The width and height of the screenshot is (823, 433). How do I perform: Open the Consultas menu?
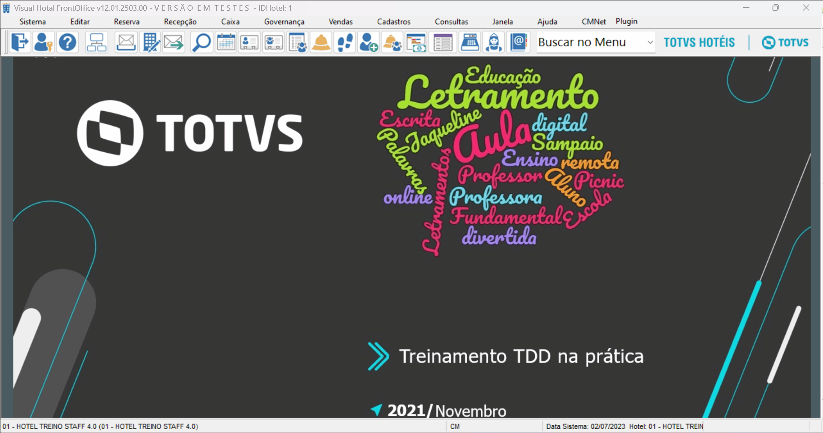point(451,21)
